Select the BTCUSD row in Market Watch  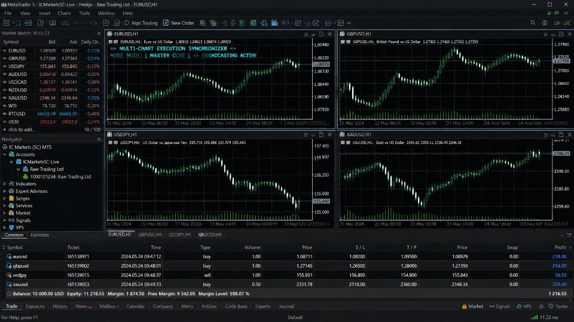(x=51, y=114)
